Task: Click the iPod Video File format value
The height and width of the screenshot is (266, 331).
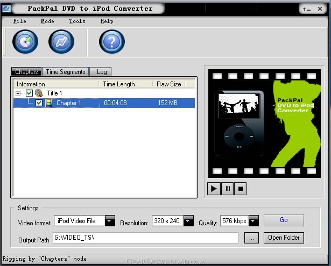Action: click(x=76, y=221)
